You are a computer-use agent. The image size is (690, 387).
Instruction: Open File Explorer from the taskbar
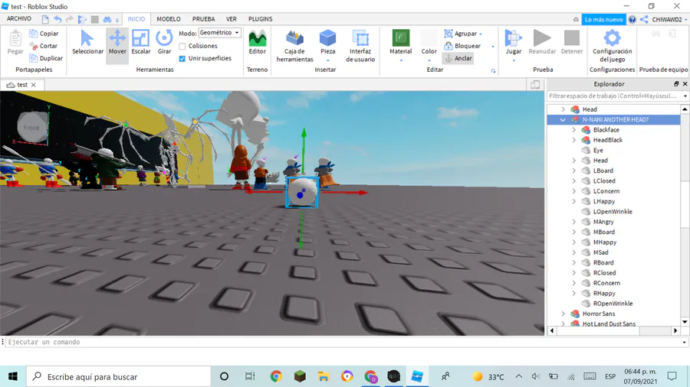pos(324,376)
